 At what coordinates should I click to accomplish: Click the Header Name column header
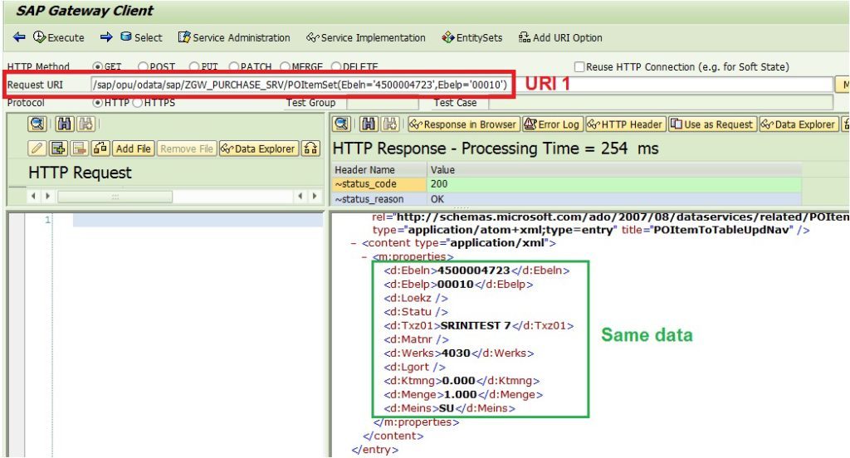[x=379, y=169]
